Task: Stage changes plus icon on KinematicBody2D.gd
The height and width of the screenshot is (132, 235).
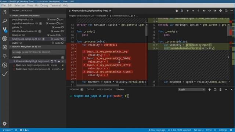Action: point(59,61)
